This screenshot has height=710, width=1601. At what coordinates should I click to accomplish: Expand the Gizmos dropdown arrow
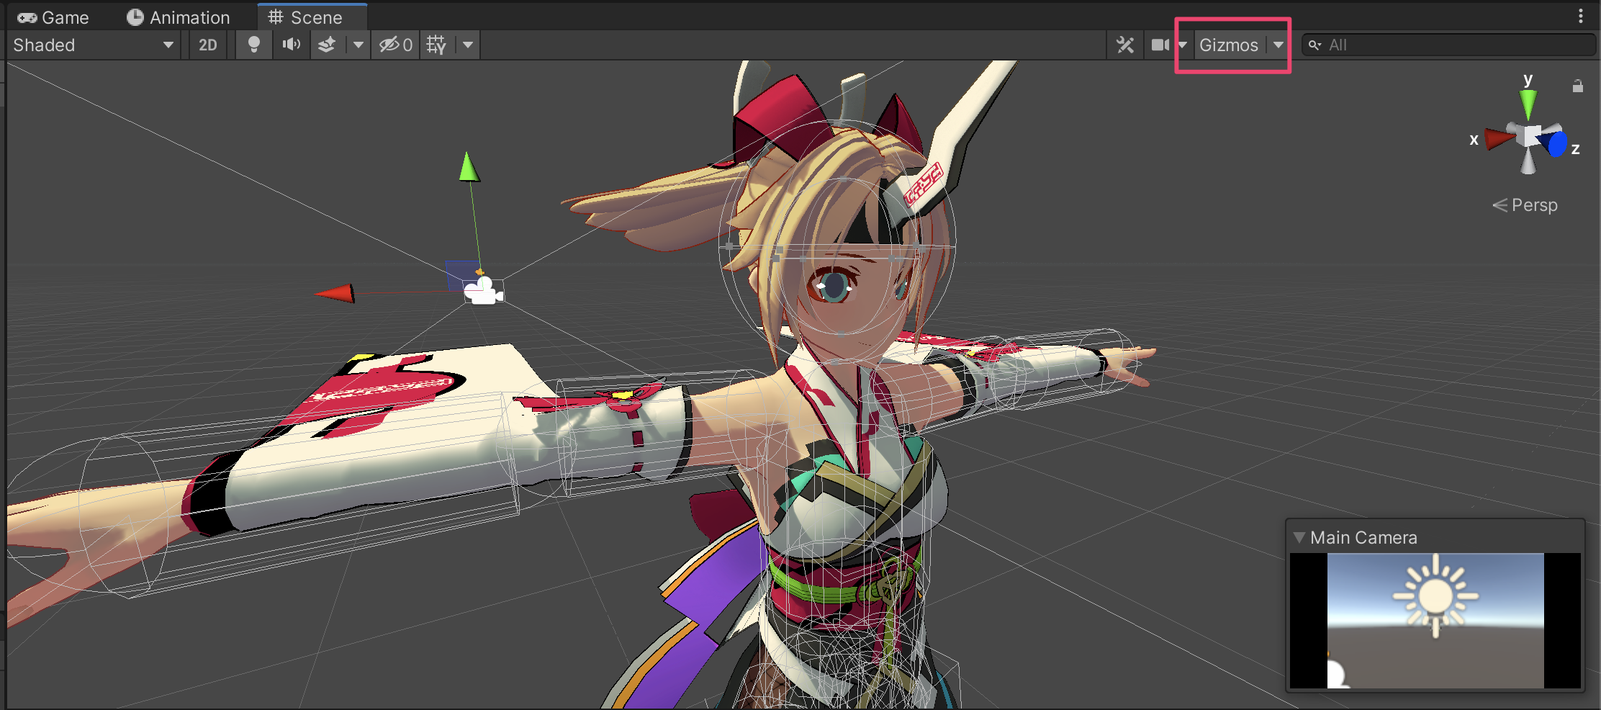[1278, 45]
